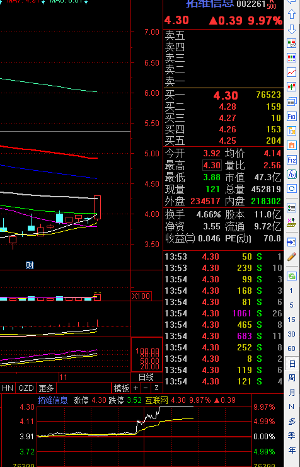Click the 最低 value 3.88

(x=212, y=177)
